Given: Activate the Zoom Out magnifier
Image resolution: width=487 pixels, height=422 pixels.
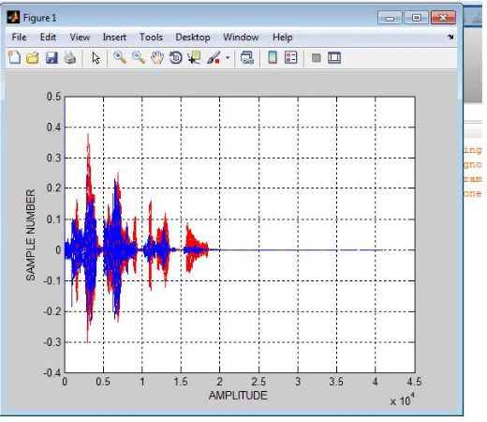Looking at the screenshot, I should (x=139, y=58).
